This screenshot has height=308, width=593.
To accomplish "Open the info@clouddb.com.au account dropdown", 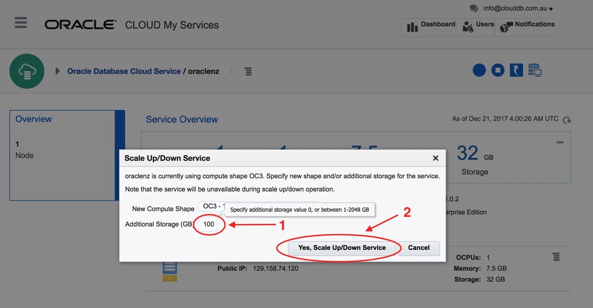I will [x=518, y=8].
